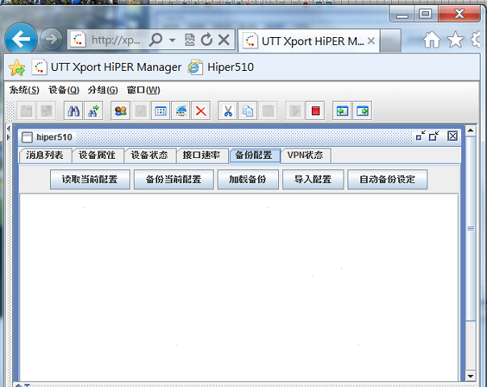This screenshot has height=387, width=487.
Task: Click the window right green arrow icon
Action: pyautogui.click(x=362, y=110)
